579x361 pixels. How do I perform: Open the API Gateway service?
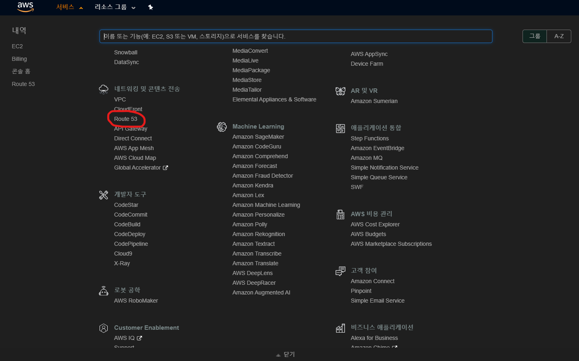(x=131, y=129)
